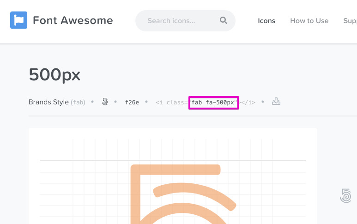The image size is (357, 224).
Task: Copy the f26e unicode value
Action: 132,103
